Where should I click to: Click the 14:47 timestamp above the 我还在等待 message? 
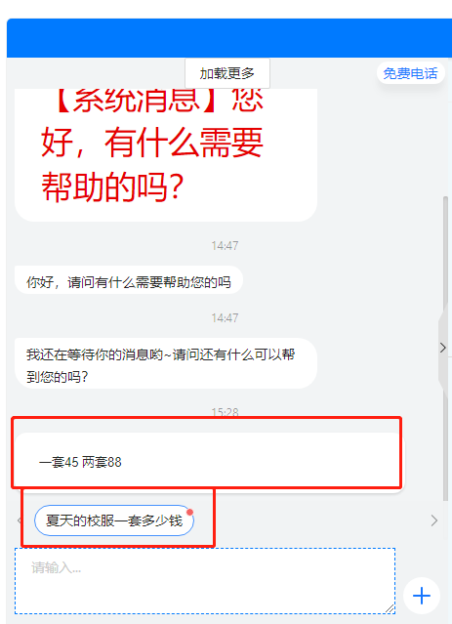[x=226, y=318]
